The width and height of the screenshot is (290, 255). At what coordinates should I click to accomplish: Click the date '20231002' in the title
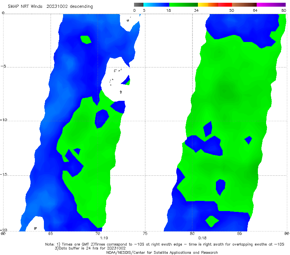point(57,7)
